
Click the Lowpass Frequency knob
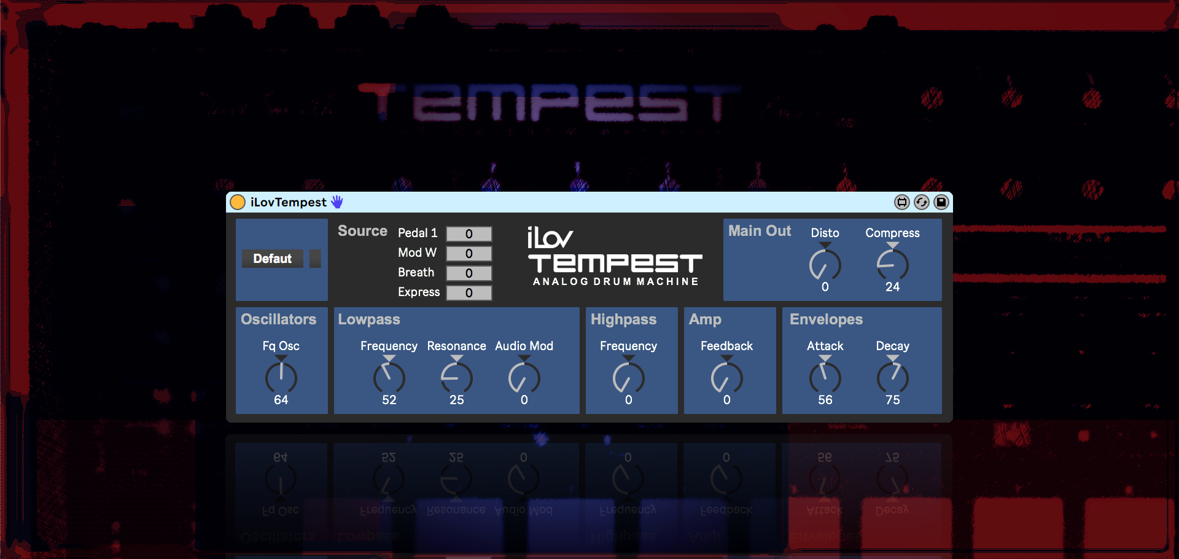point(389,378)
